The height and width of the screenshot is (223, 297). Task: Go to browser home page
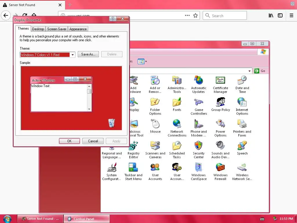click(34, 15)
